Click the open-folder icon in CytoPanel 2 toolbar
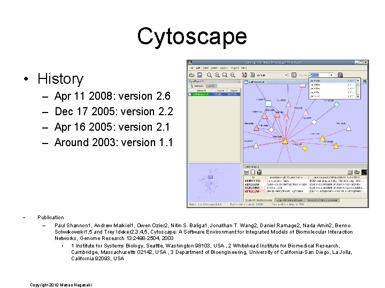 point(357,172)
